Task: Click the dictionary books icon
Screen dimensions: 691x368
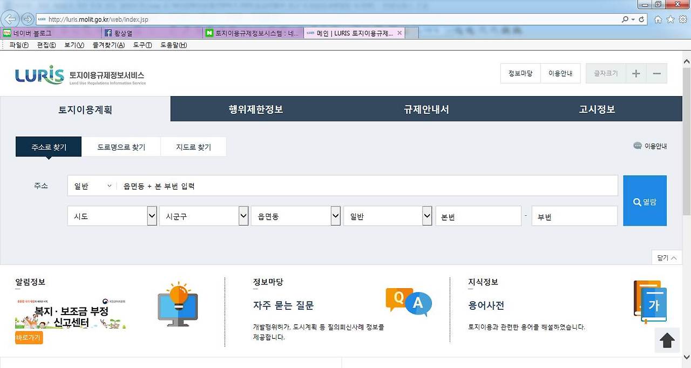Action: pyautogui.click(x=650, y=302)
